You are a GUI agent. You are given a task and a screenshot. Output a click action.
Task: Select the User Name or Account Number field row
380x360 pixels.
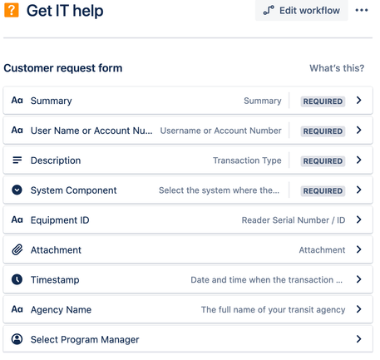point(188,131)
